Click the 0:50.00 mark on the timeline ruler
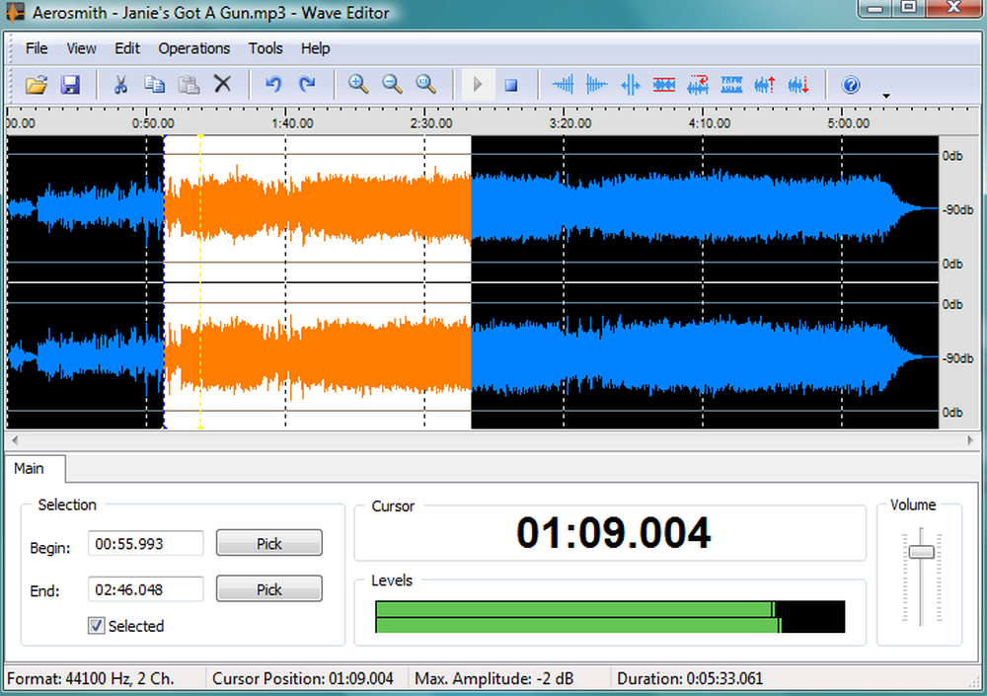The image size is (987, 696). click(153, 123)
